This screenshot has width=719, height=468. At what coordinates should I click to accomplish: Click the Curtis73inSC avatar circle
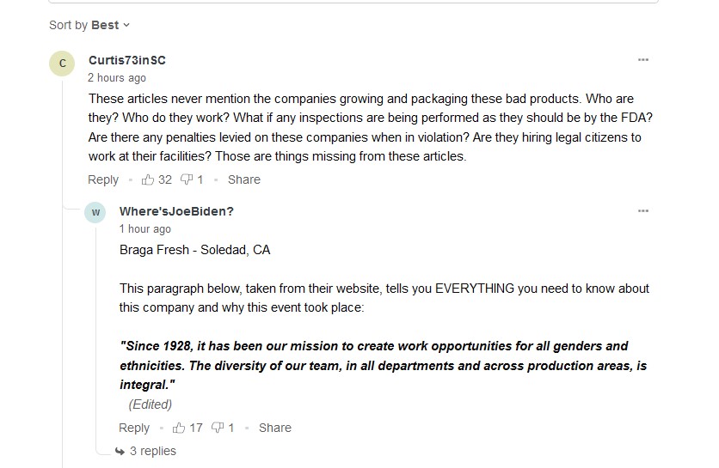pos(62,64)
